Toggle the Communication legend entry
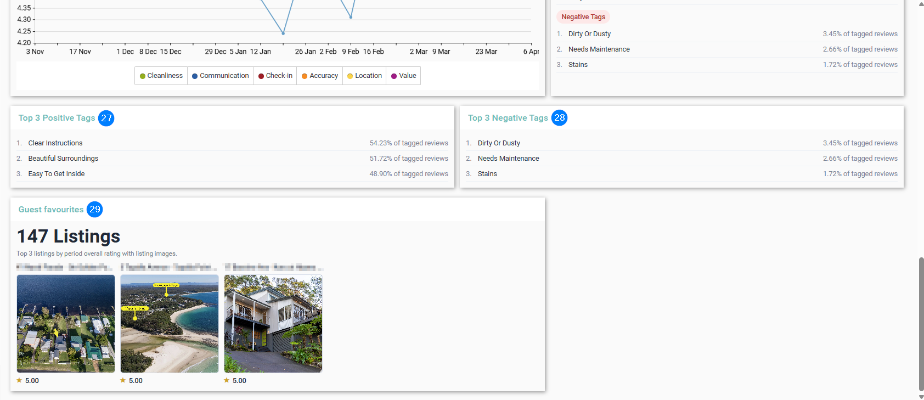Image resolution: width=924 pixels, height=400 pixels. 221,76
